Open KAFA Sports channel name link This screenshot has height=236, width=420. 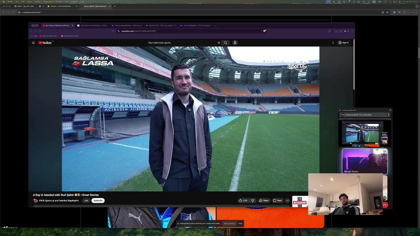(59, 201)
